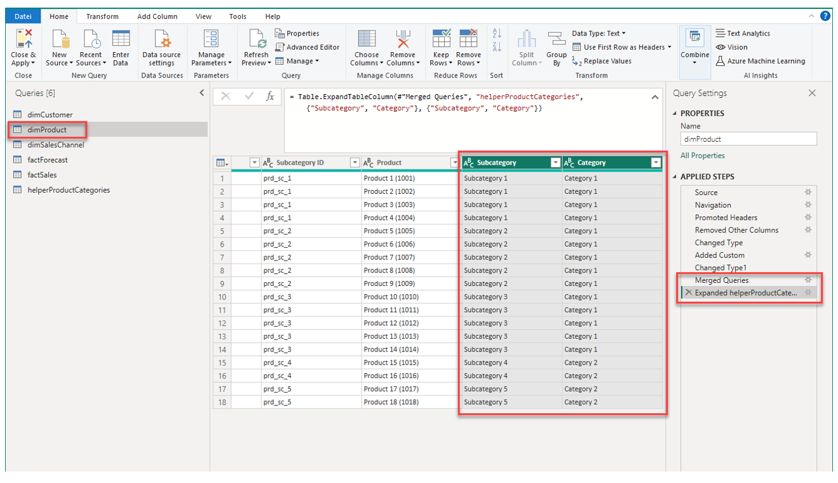Switch to the View tab

204,17
